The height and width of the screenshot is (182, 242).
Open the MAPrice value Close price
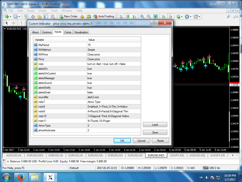114,54
